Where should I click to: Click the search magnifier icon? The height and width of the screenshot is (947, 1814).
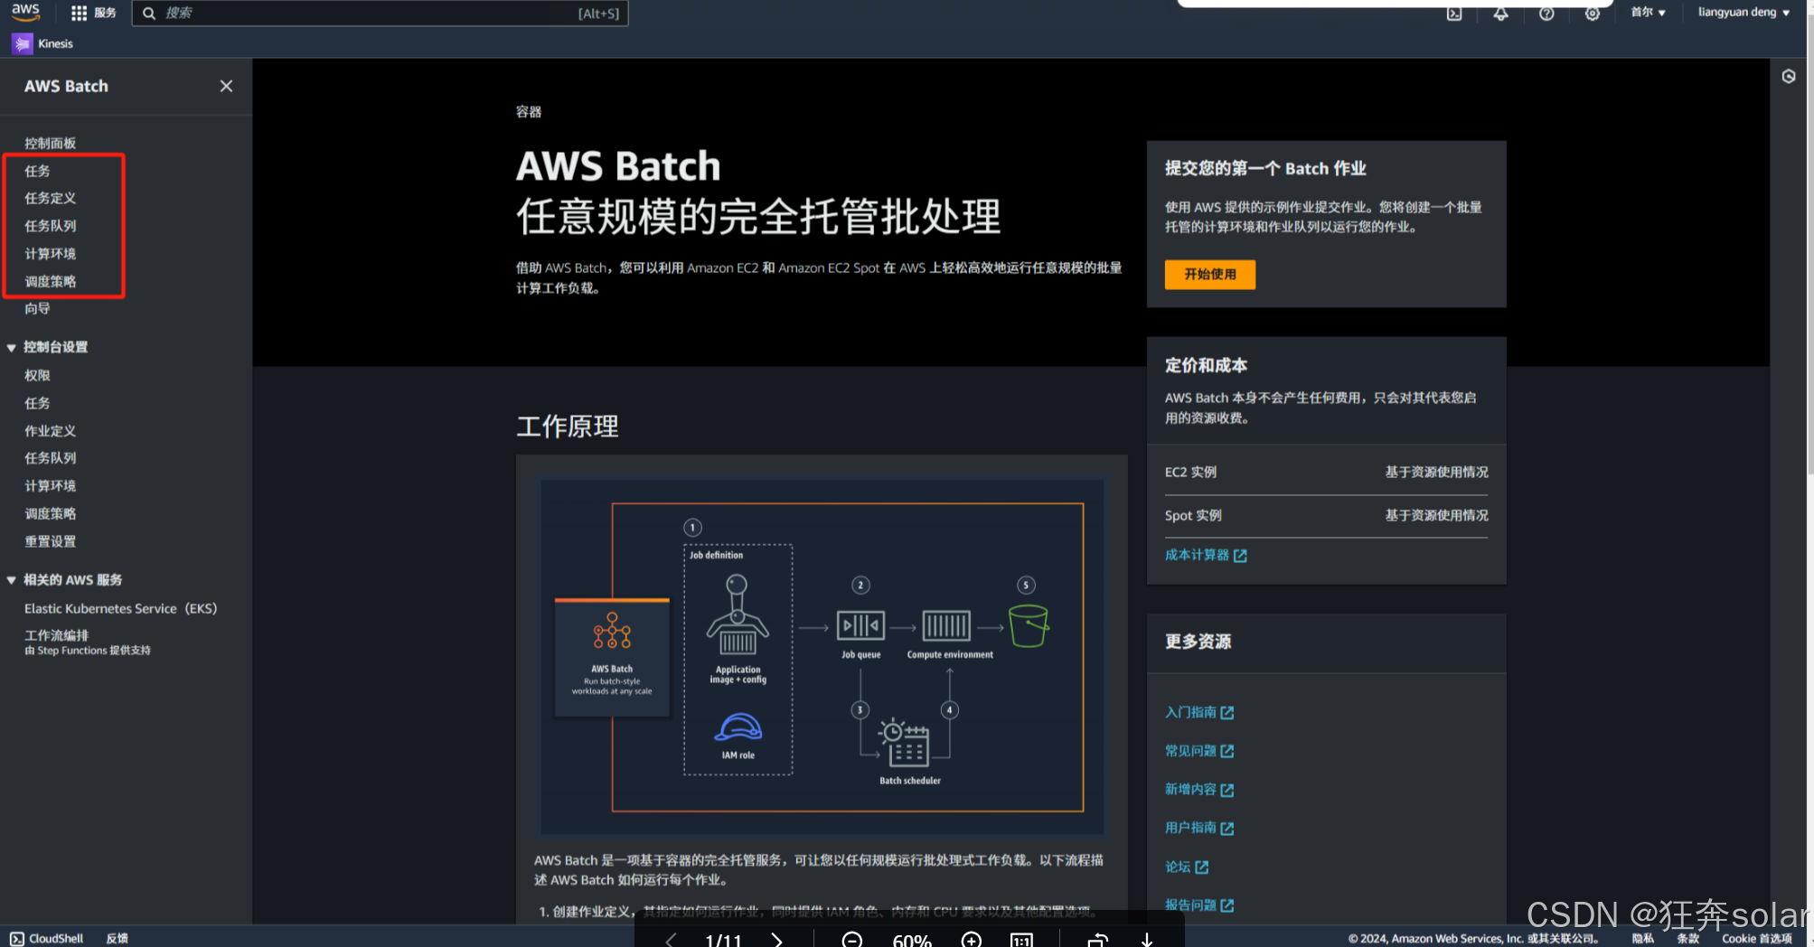click(x=149, y=13)
